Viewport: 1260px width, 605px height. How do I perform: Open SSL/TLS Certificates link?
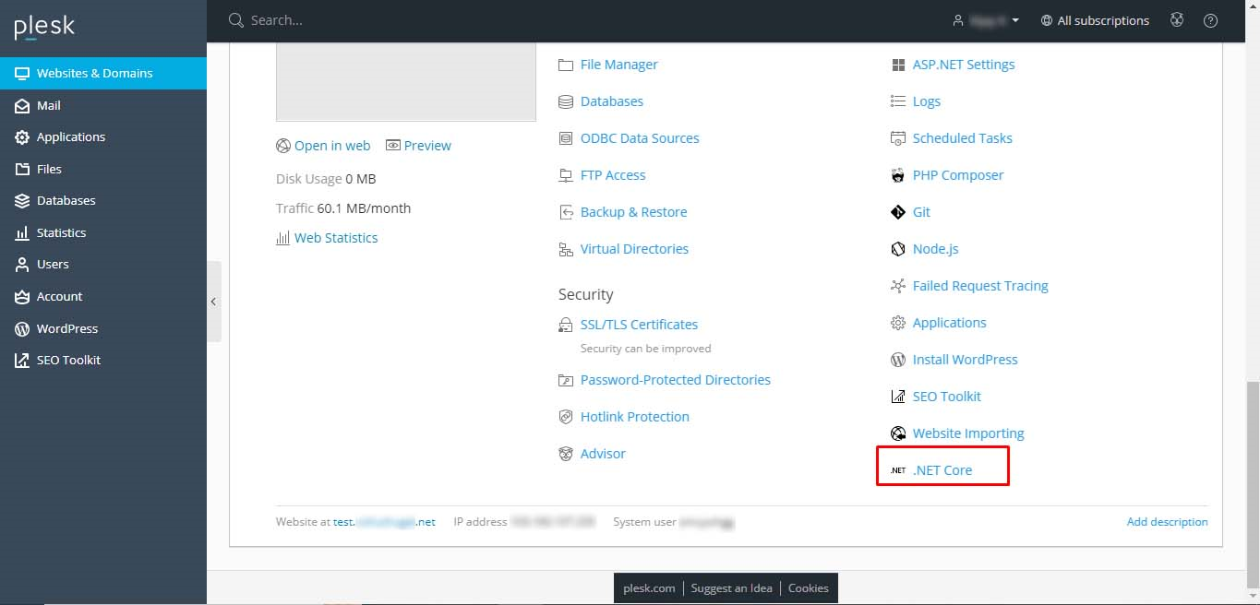click(639, 325)
